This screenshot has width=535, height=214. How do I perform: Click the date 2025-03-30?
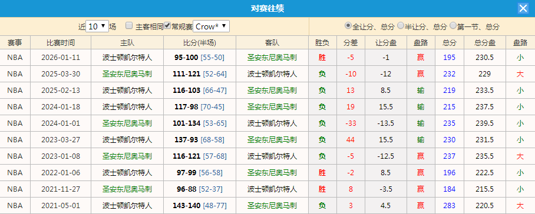(x=61, y=74)
